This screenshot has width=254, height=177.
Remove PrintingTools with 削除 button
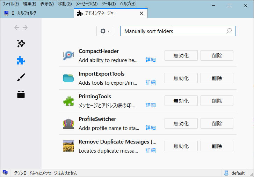coord(217,101)
